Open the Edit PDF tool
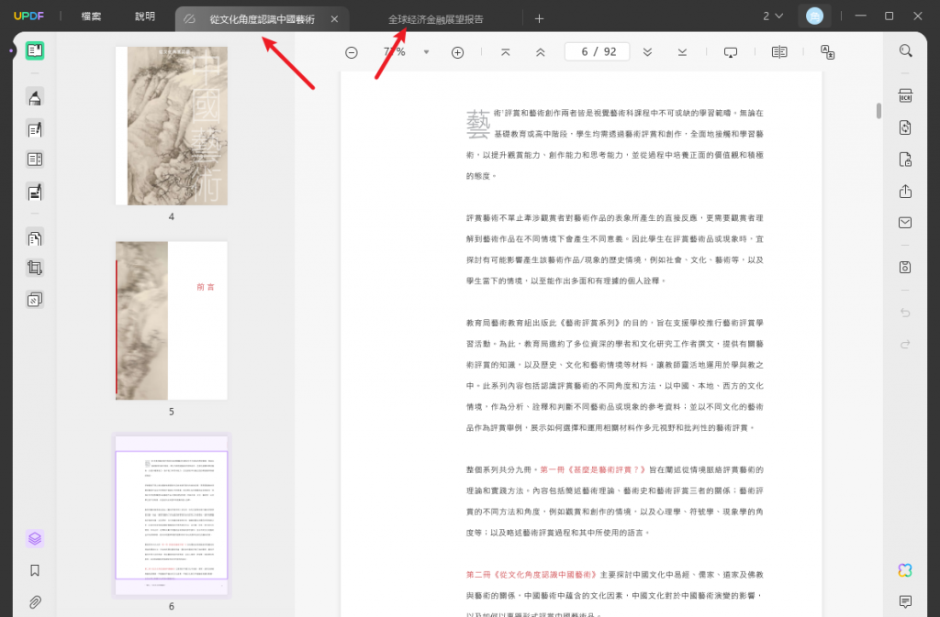Viewport: 940px width, 617px height. pos(35,128)
